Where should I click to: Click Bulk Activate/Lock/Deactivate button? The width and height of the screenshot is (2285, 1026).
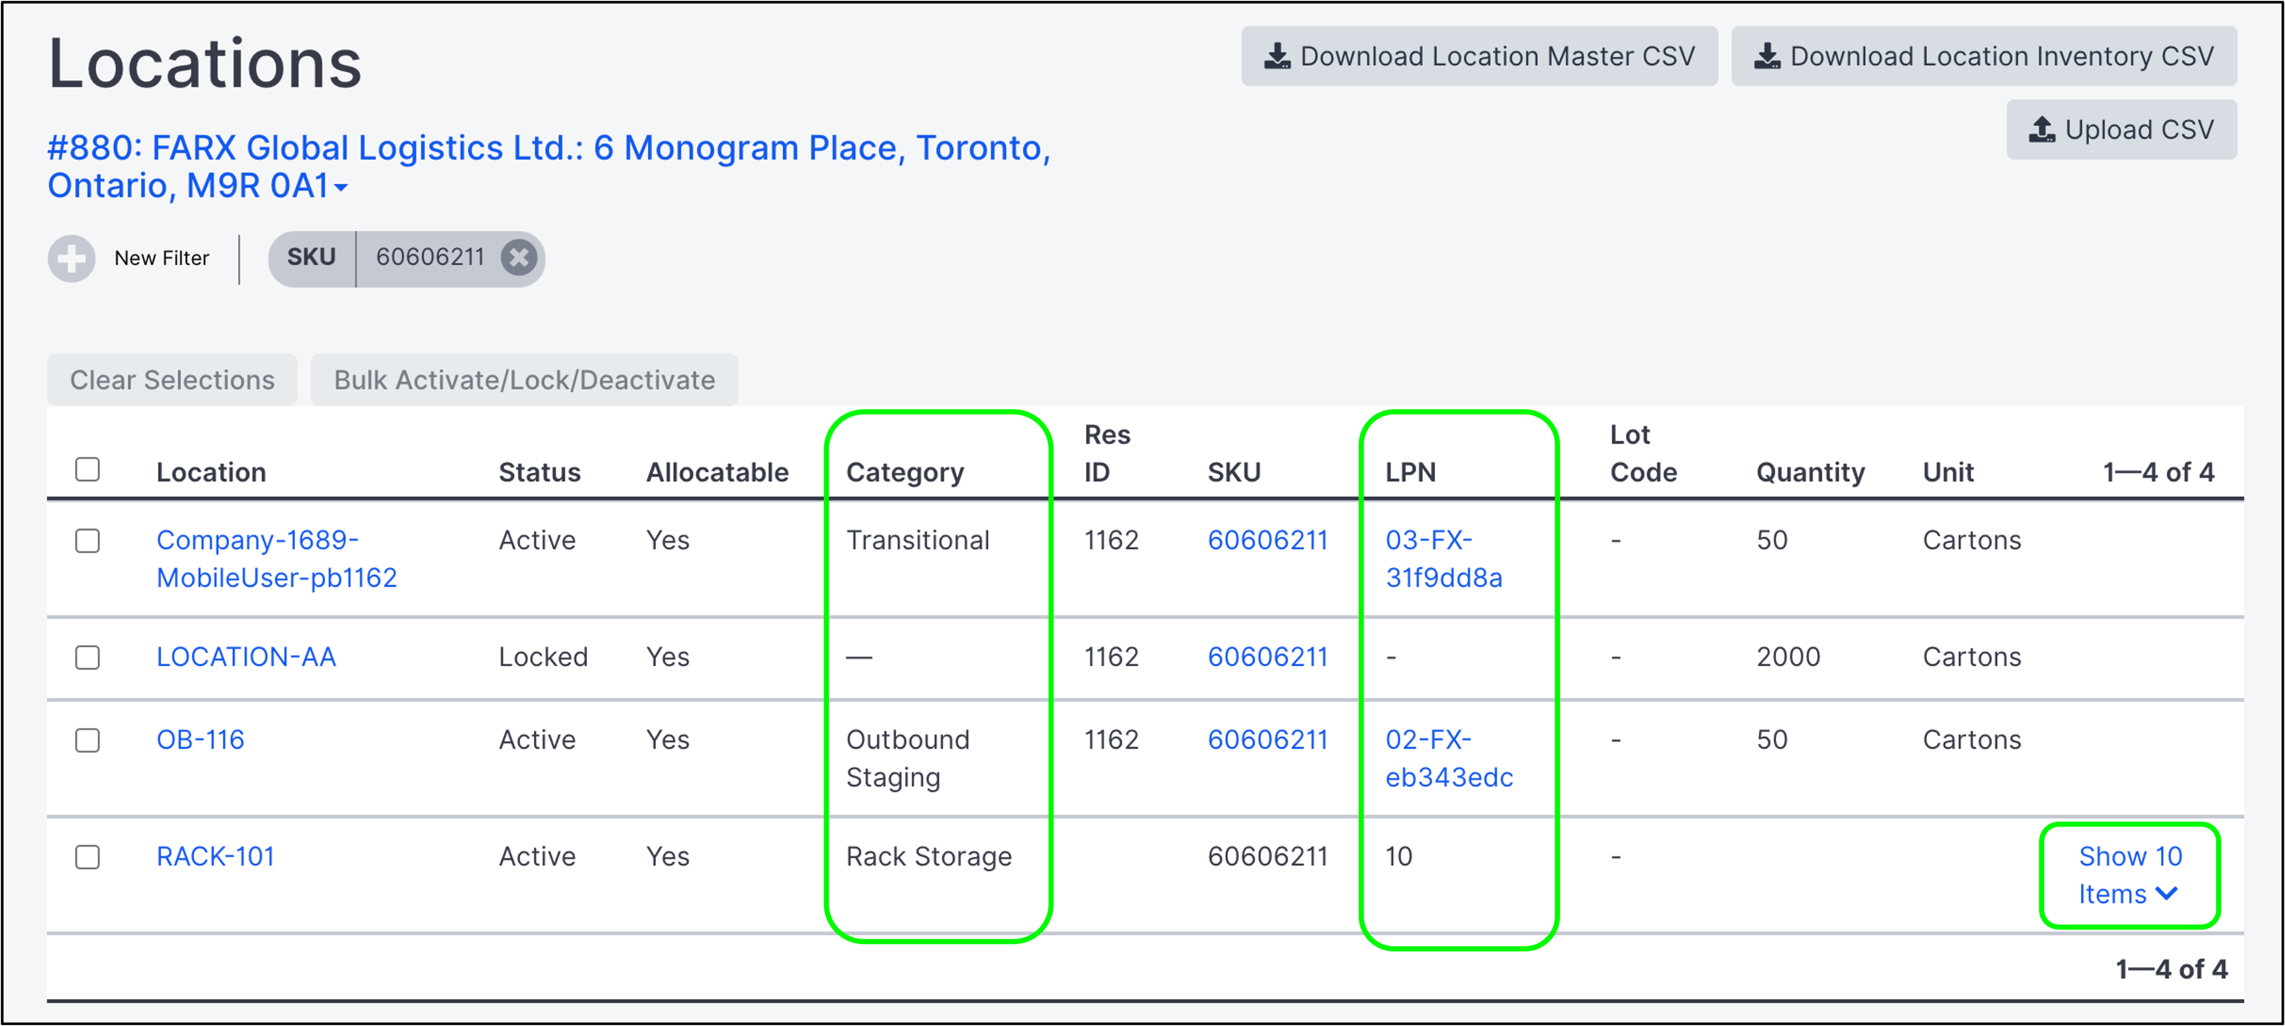click(524, 379)
